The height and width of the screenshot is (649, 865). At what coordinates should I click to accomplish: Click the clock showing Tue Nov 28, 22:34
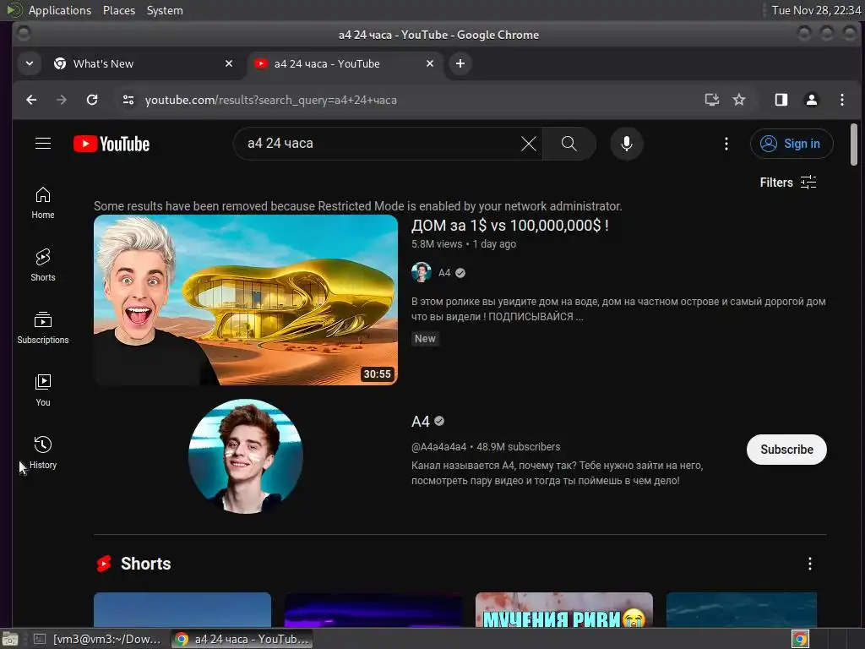point(816,10)
